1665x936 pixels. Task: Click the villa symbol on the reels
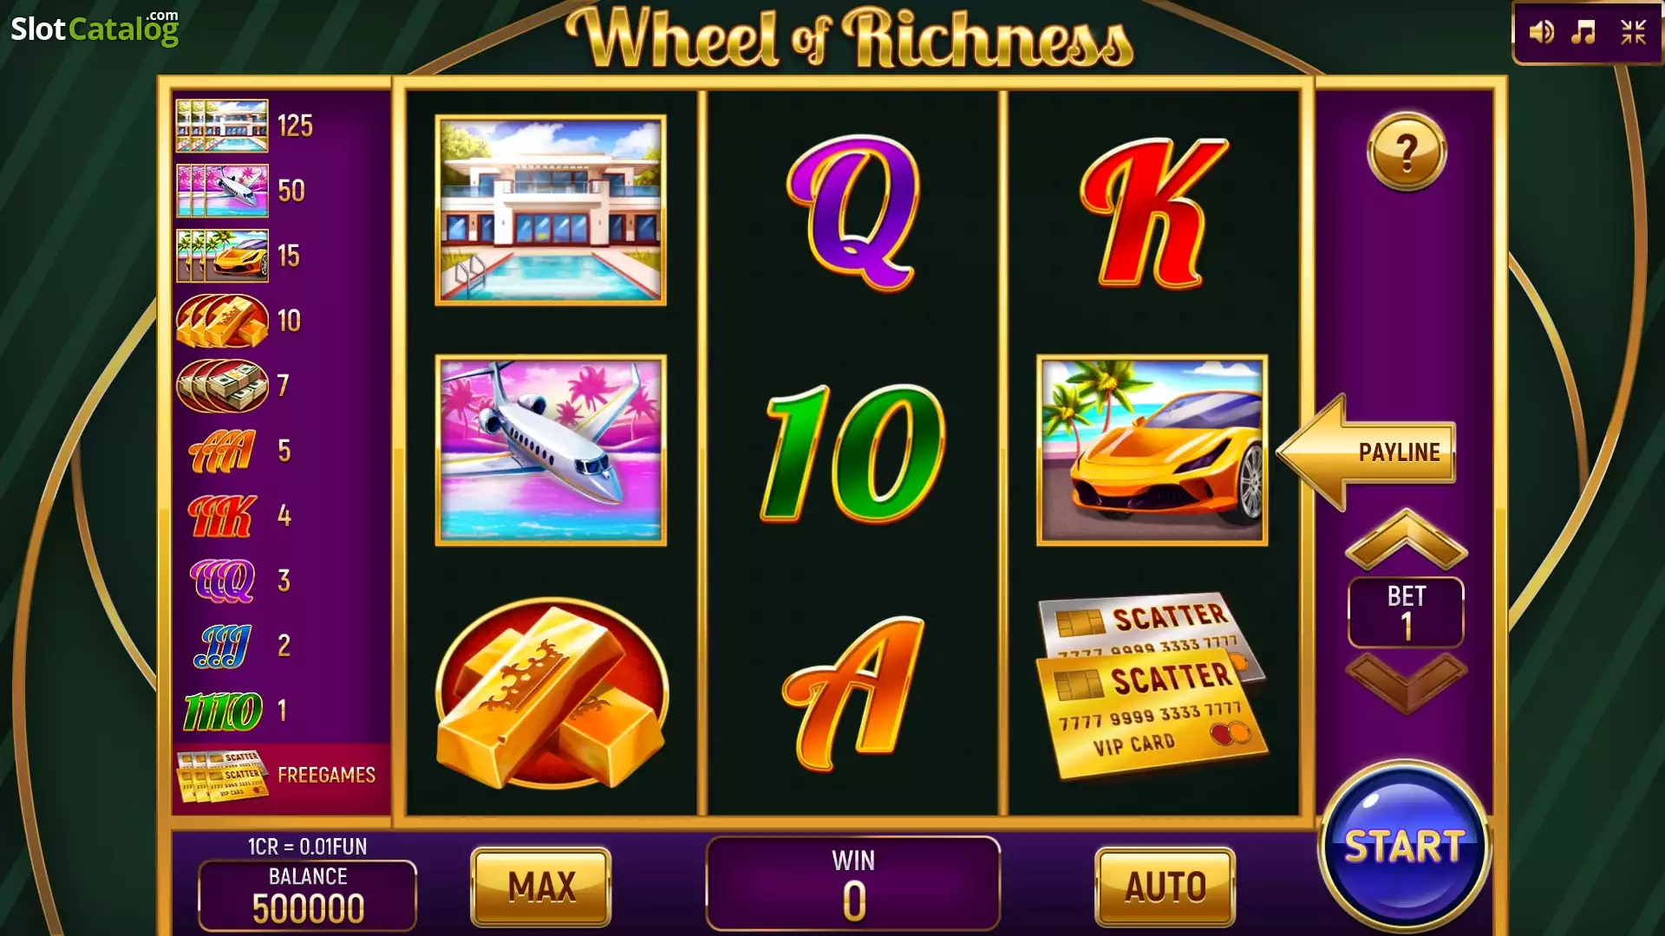tap(551, 211)
